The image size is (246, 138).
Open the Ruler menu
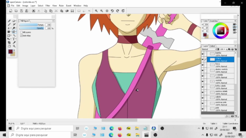(61, 6)
